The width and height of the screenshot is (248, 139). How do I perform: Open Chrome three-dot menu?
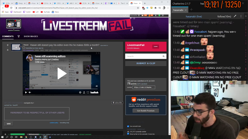pos(168,8)
